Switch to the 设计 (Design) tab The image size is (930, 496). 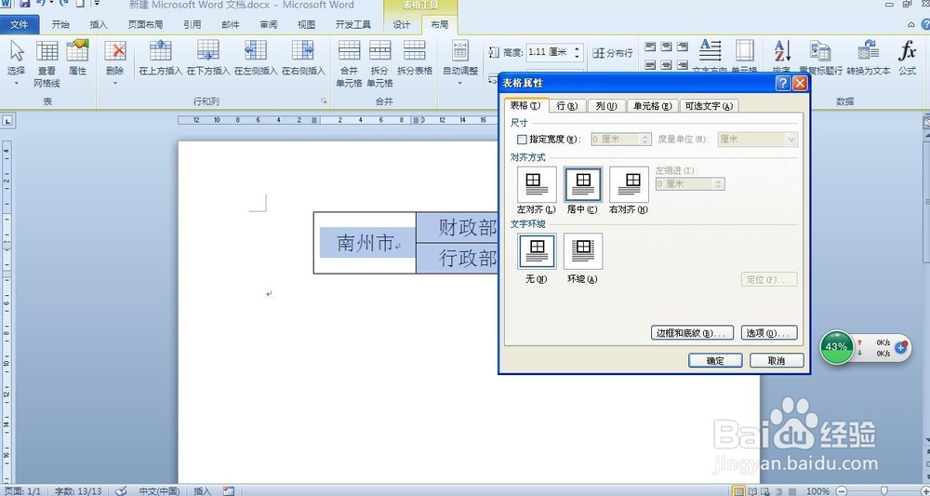click(402, 24)
